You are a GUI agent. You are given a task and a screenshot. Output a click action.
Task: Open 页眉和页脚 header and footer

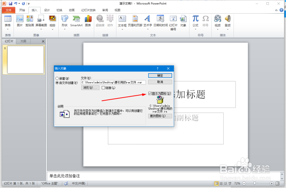click(135, 19)
